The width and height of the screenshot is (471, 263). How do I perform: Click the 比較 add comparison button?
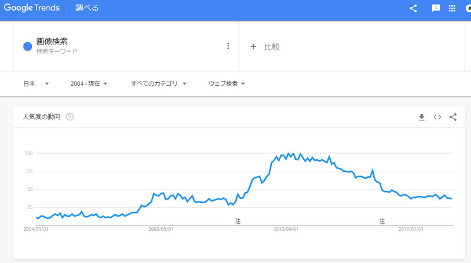265,46
